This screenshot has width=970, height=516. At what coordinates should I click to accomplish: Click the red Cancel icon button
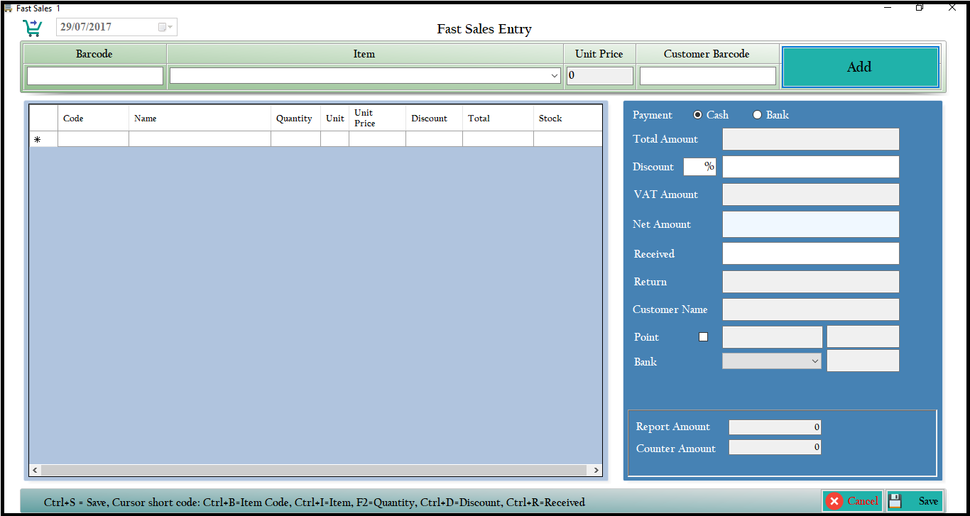pos(852,501)
